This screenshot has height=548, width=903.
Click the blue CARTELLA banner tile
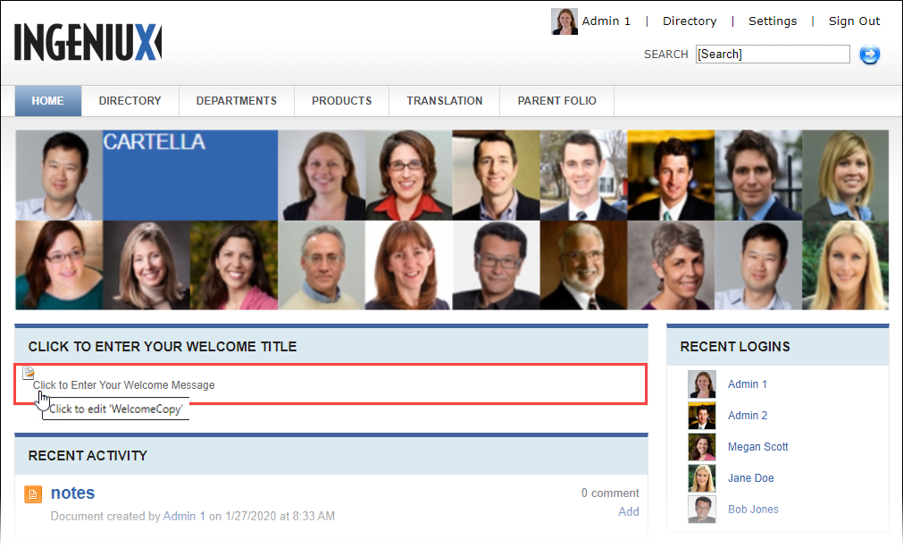click(190, 175)
